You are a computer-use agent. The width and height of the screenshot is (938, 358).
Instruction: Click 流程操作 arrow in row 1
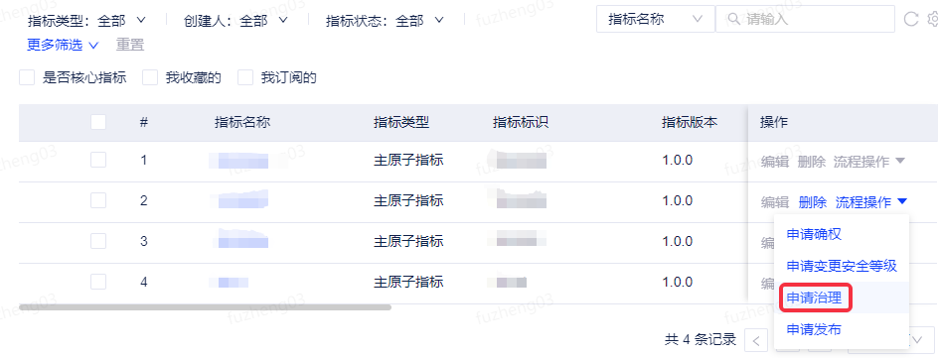tap(899, 161)
